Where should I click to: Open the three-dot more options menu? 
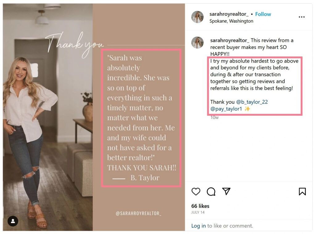(x=301, y=17)
